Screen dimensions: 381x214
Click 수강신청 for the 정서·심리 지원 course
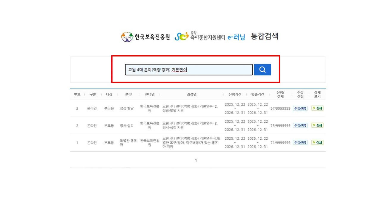[300, 125]
